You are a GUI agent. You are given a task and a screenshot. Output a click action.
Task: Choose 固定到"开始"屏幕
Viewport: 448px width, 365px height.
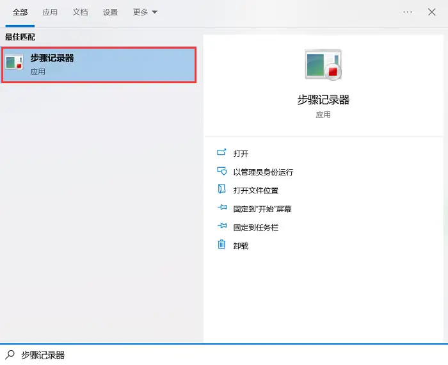262,209
